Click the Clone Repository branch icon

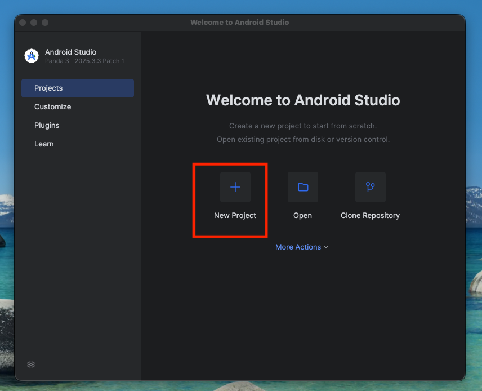point(371,187)
